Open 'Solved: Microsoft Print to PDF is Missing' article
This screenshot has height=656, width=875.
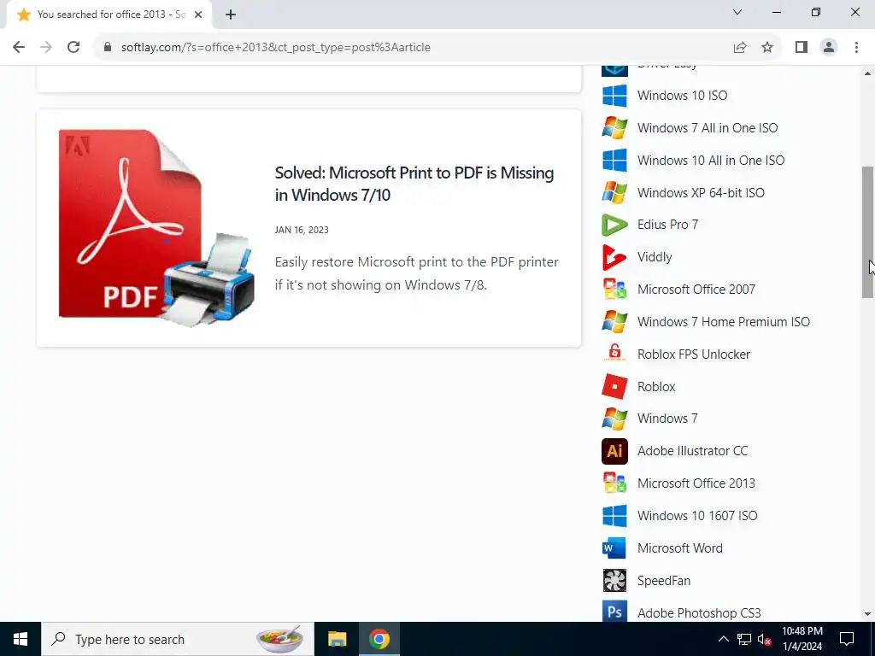[414, 184]
